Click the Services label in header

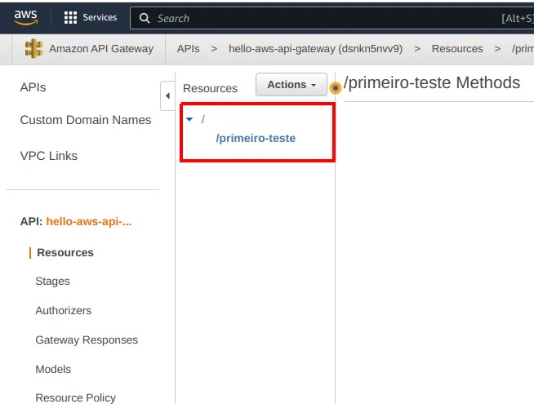click(100, 17)
